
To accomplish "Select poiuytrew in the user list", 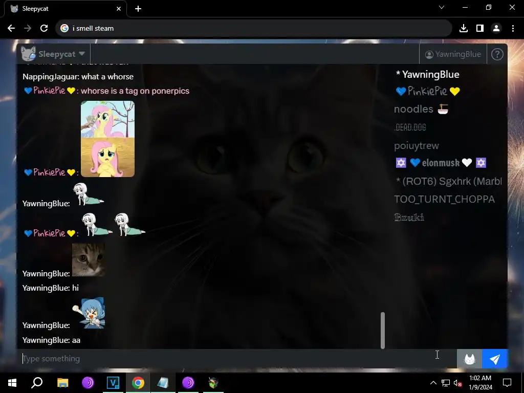I will point(417,145).
